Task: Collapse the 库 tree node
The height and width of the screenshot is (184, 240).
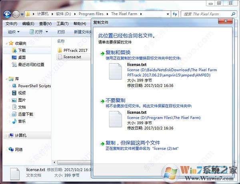Action: (6, 79)
